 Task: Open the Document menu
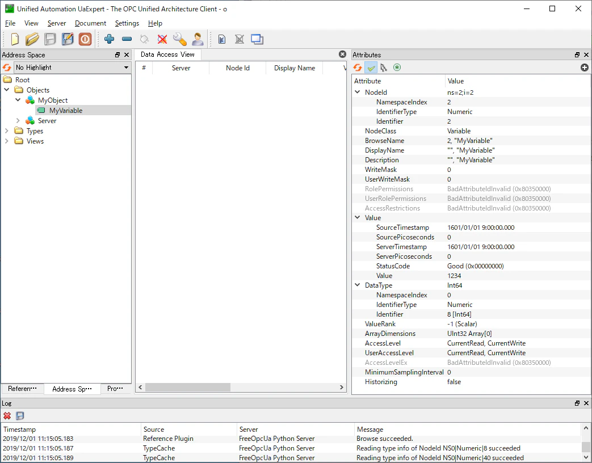click(91, 23)
